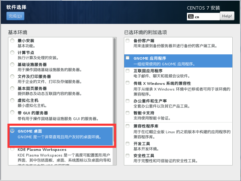Select the KDE Plasma Workspaces radio button
This screenshot has height=181, width=241.
pyautogui.click(x=12, y=149)
